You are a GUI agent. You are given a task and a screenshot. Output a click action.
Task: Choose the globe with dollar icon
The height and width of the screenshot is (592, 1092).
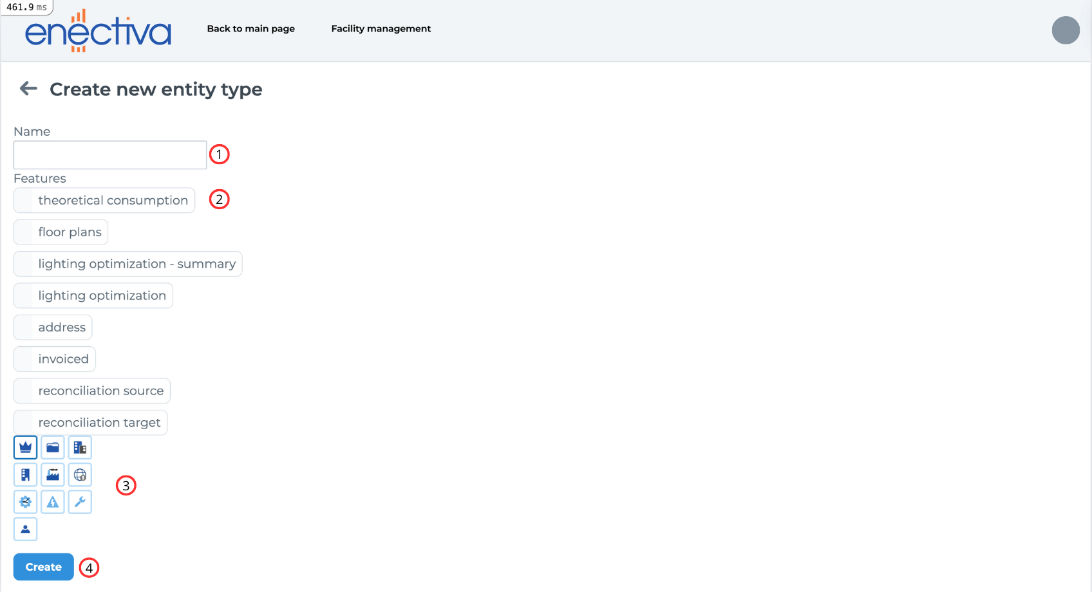coord(79,474)
